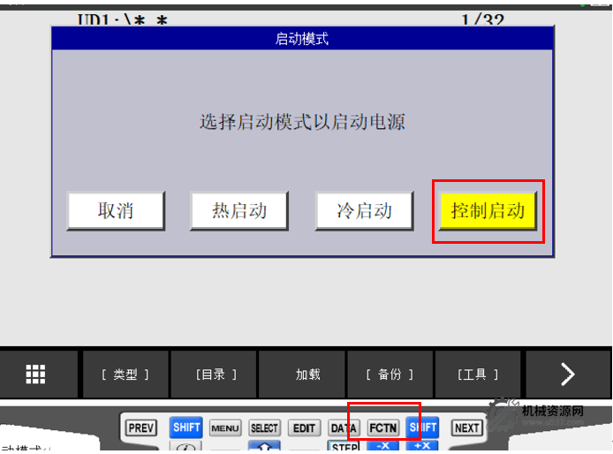Choose 控制启动 (controlled start) button

tap(488, 211)
